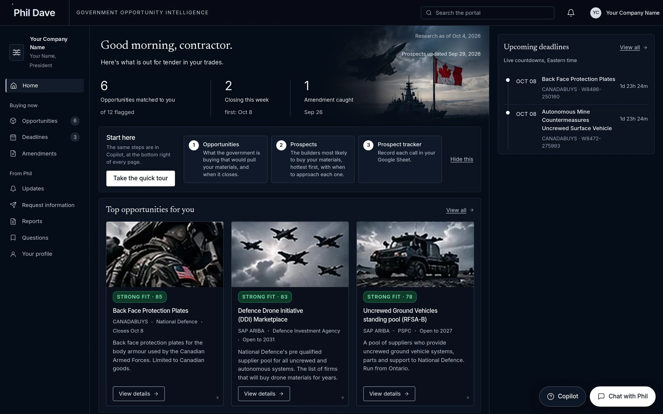
Task: Click the Request information paper-plane icon
Action: 13,205
